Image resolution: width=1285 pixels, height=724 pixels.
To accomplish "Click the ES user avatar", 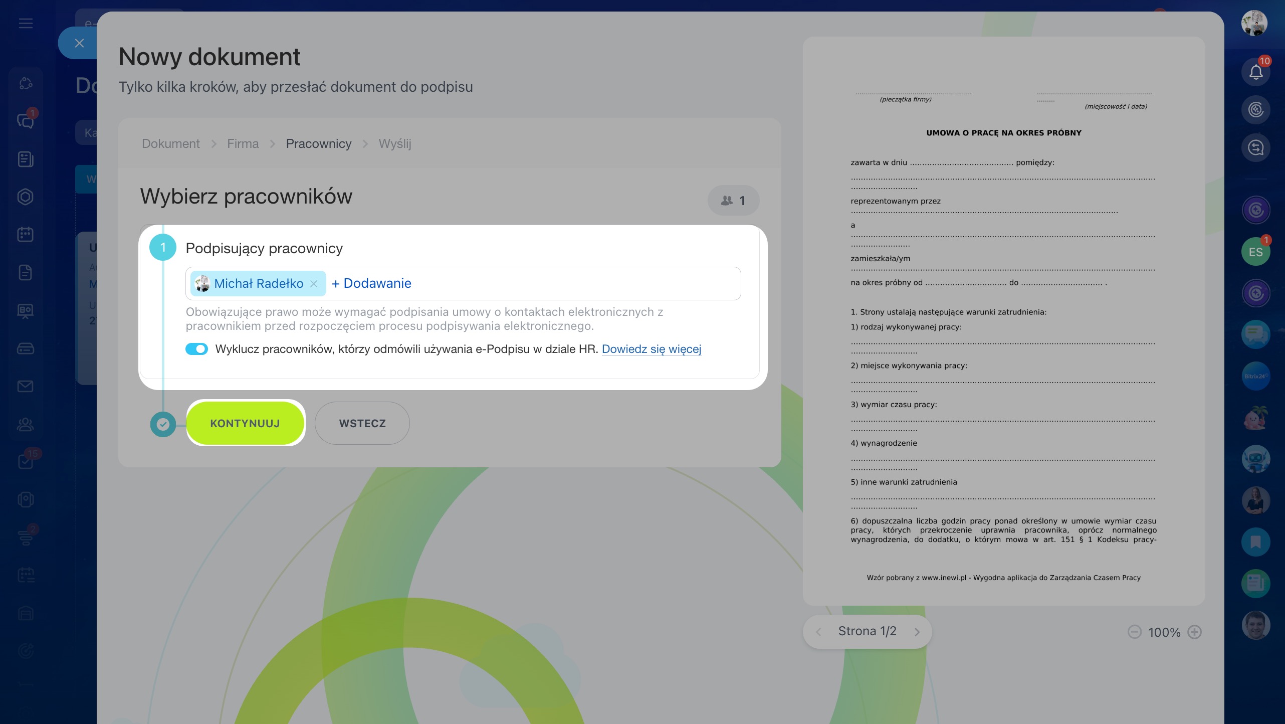I will coord(1255,252).
